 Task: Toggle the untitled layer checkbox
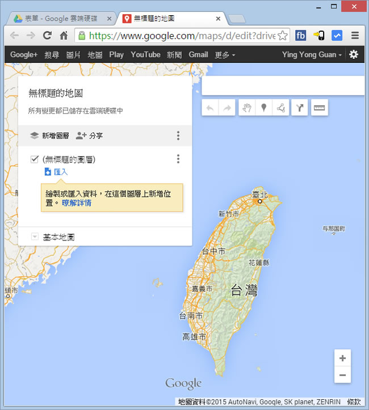(35, 159)
